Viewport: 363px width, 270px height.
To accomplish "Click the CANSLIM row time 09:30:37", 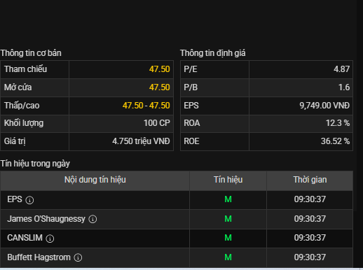I will coord(310,238).
